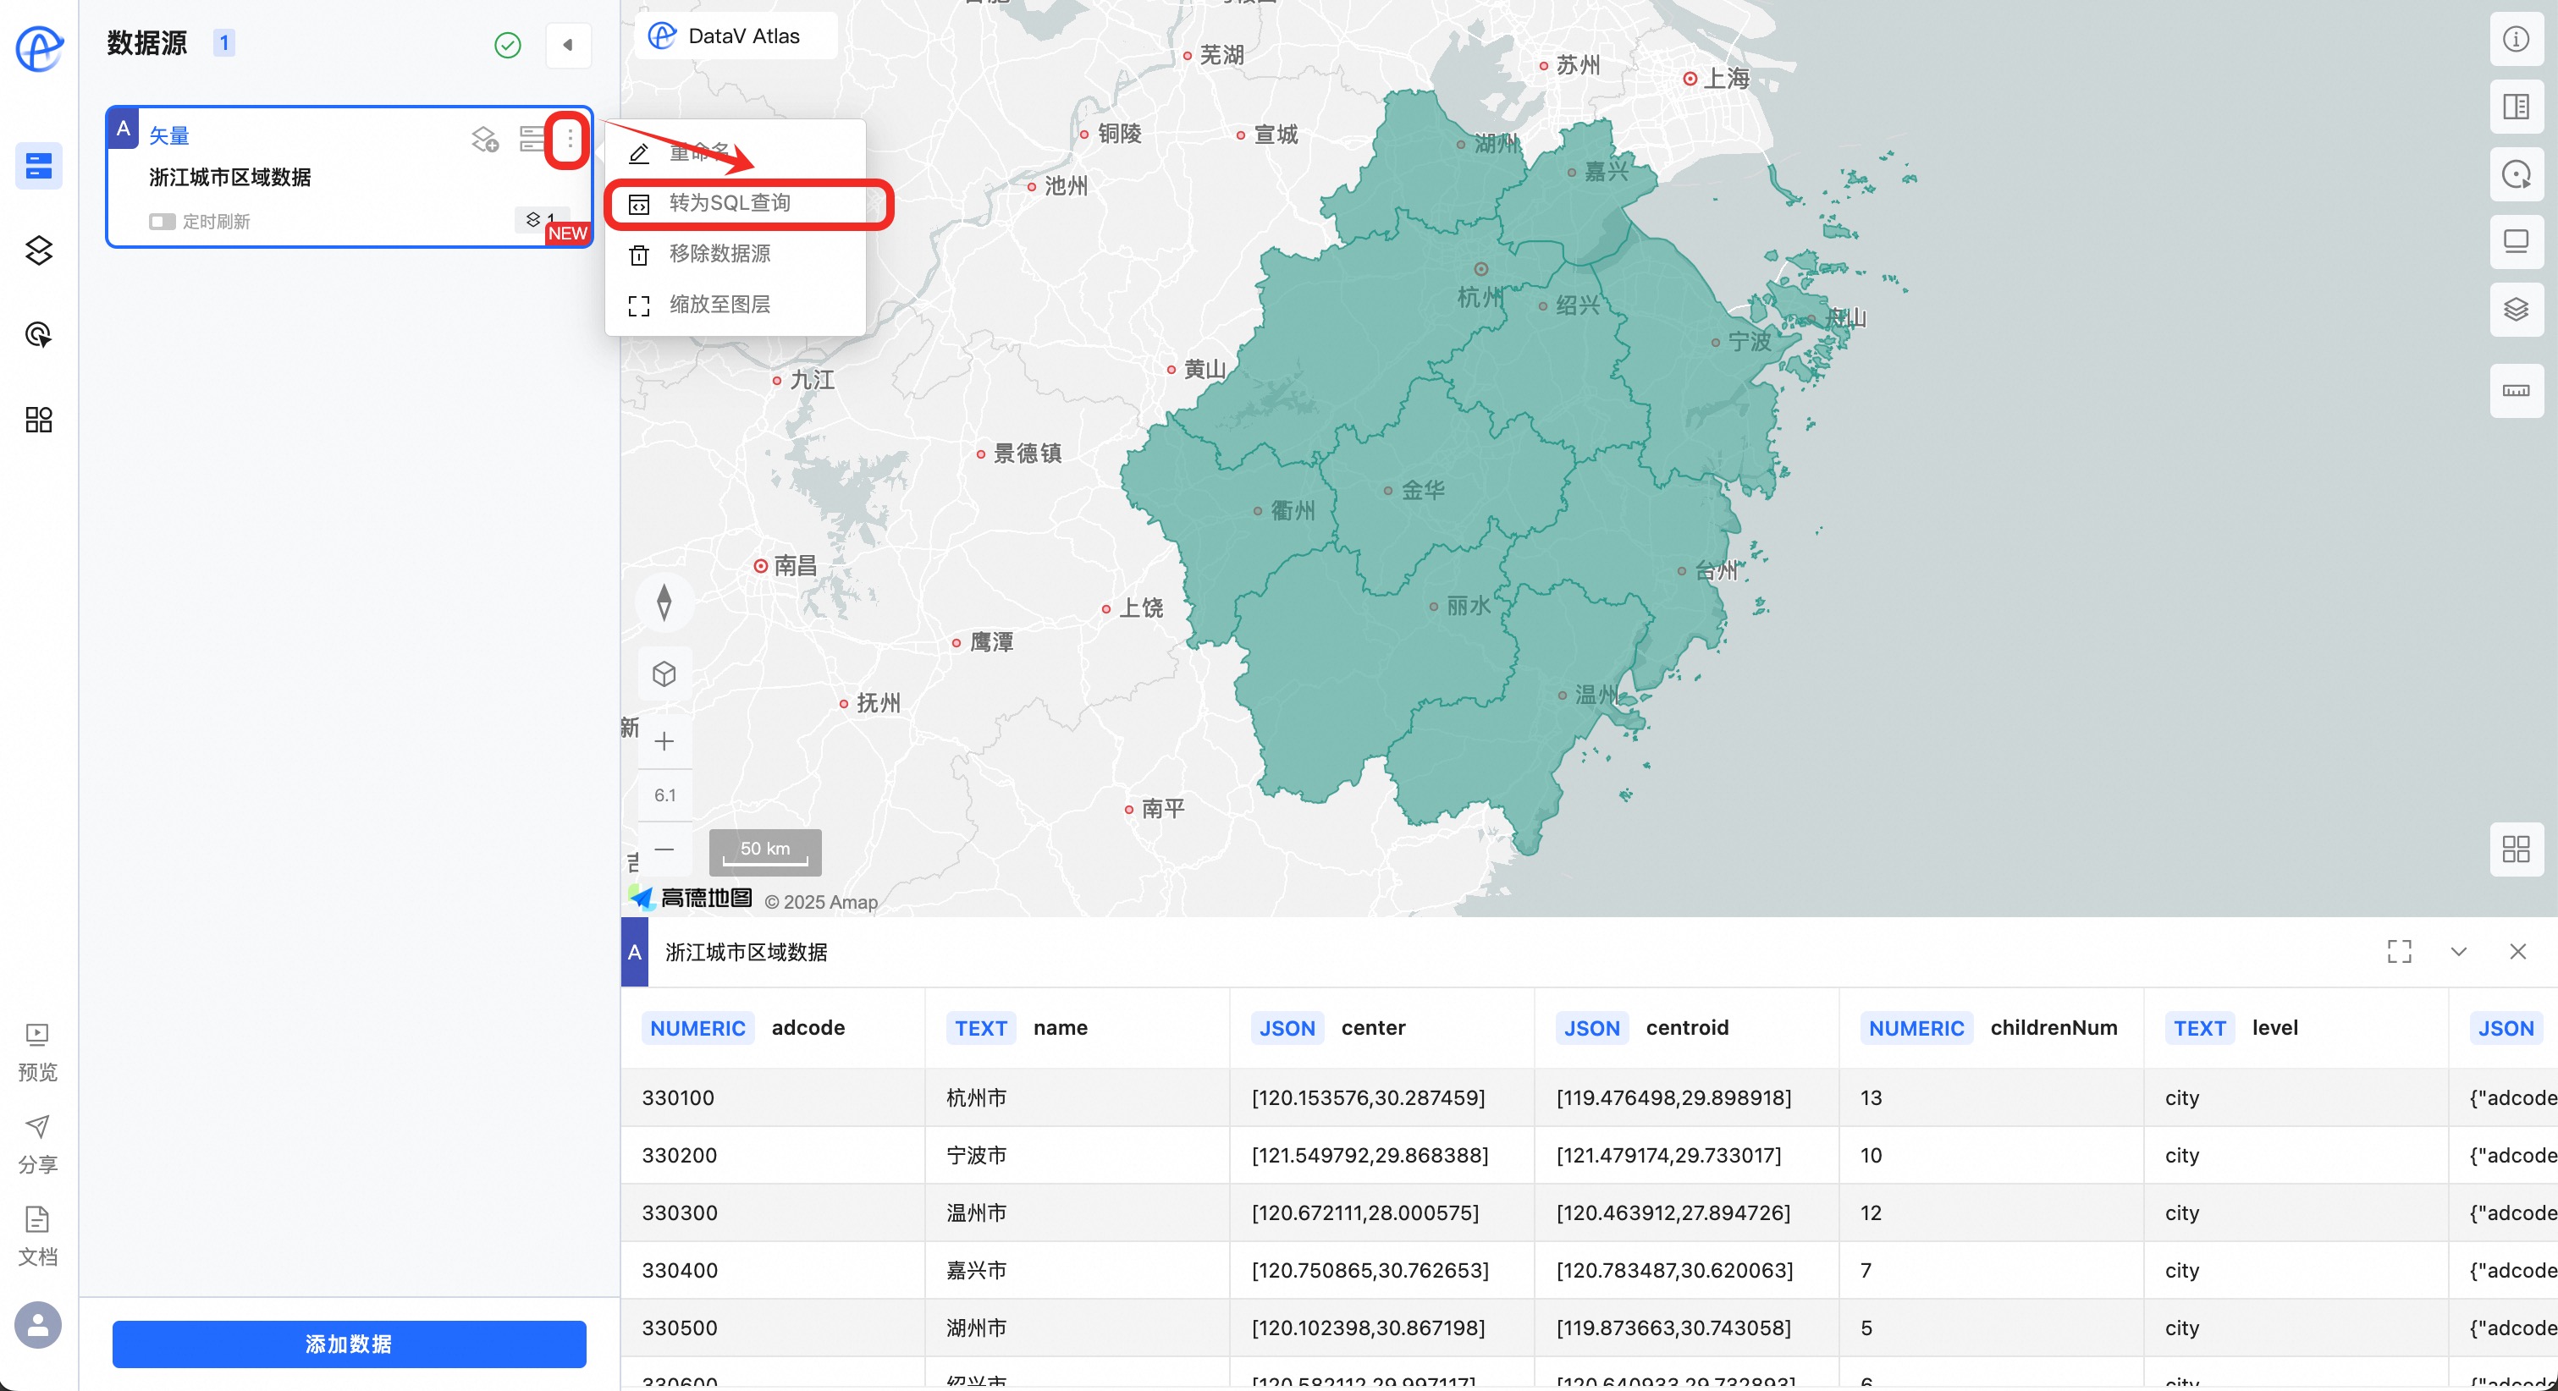Select the 330100 杭州市 table row
This screenshot has width=2558, height=1391.
(x=976, y=1097)
